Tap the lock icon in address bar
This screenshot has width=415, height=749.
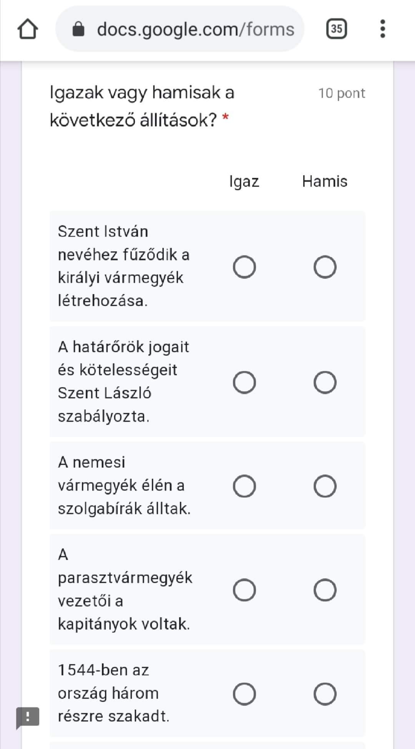click(78, 29)
